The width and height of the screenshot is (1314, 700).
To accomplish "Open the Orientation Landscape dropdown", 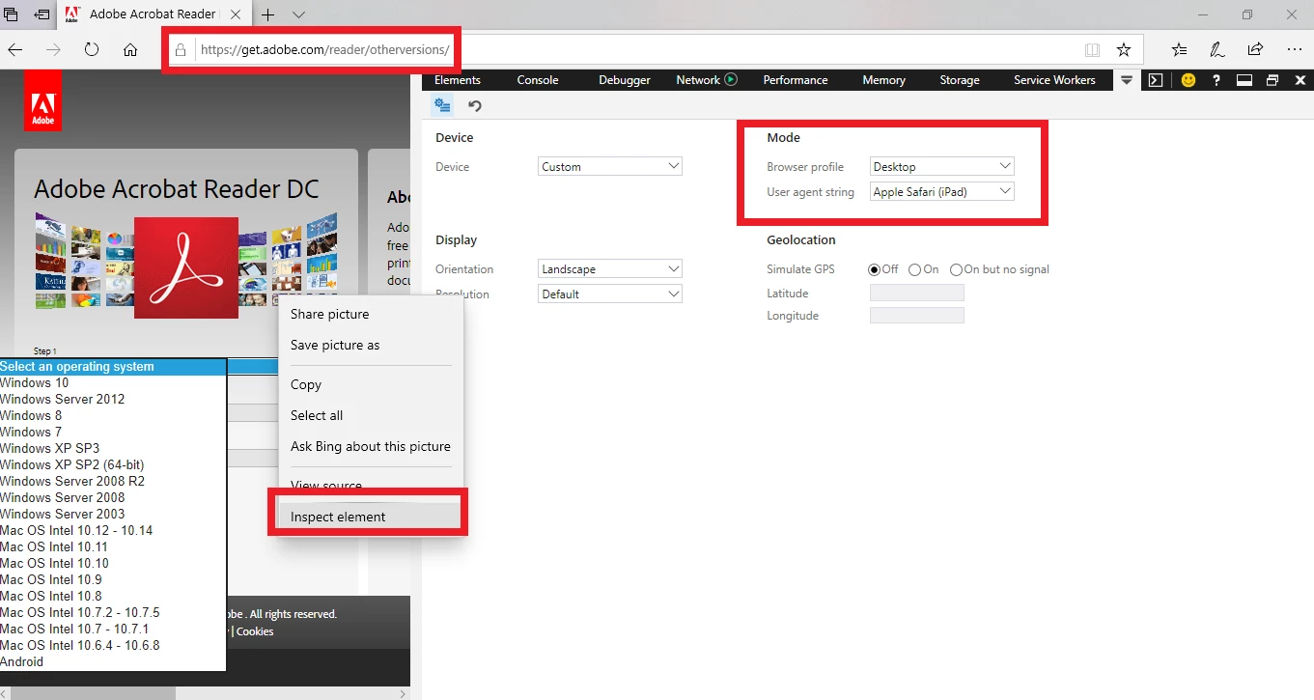I will tap(610, 269).
